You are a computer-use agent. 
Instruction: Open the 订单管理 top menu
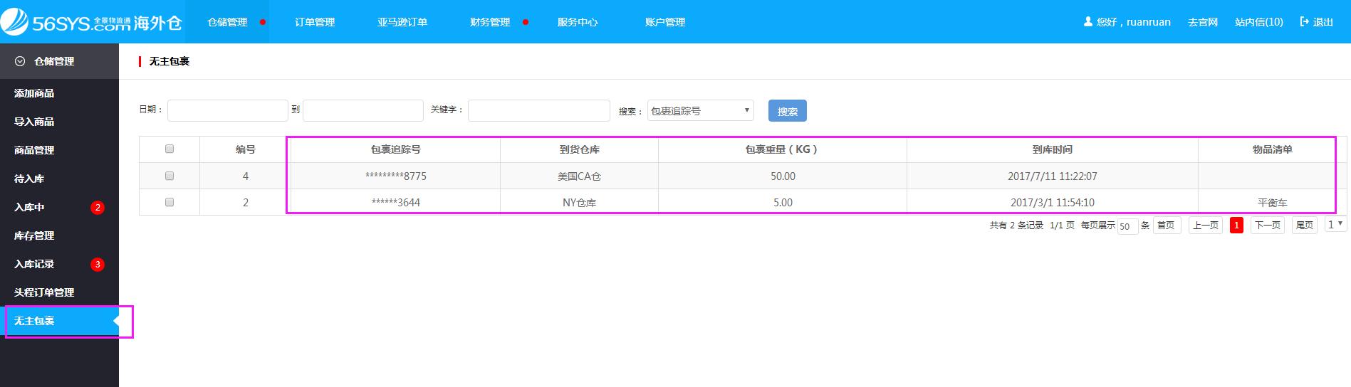click(x=315, y=22)
